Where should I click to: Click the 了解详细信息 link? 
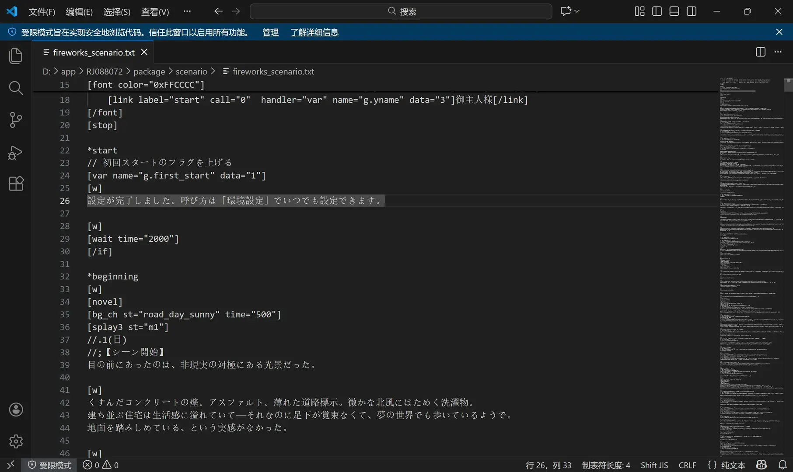click(314, 32)
